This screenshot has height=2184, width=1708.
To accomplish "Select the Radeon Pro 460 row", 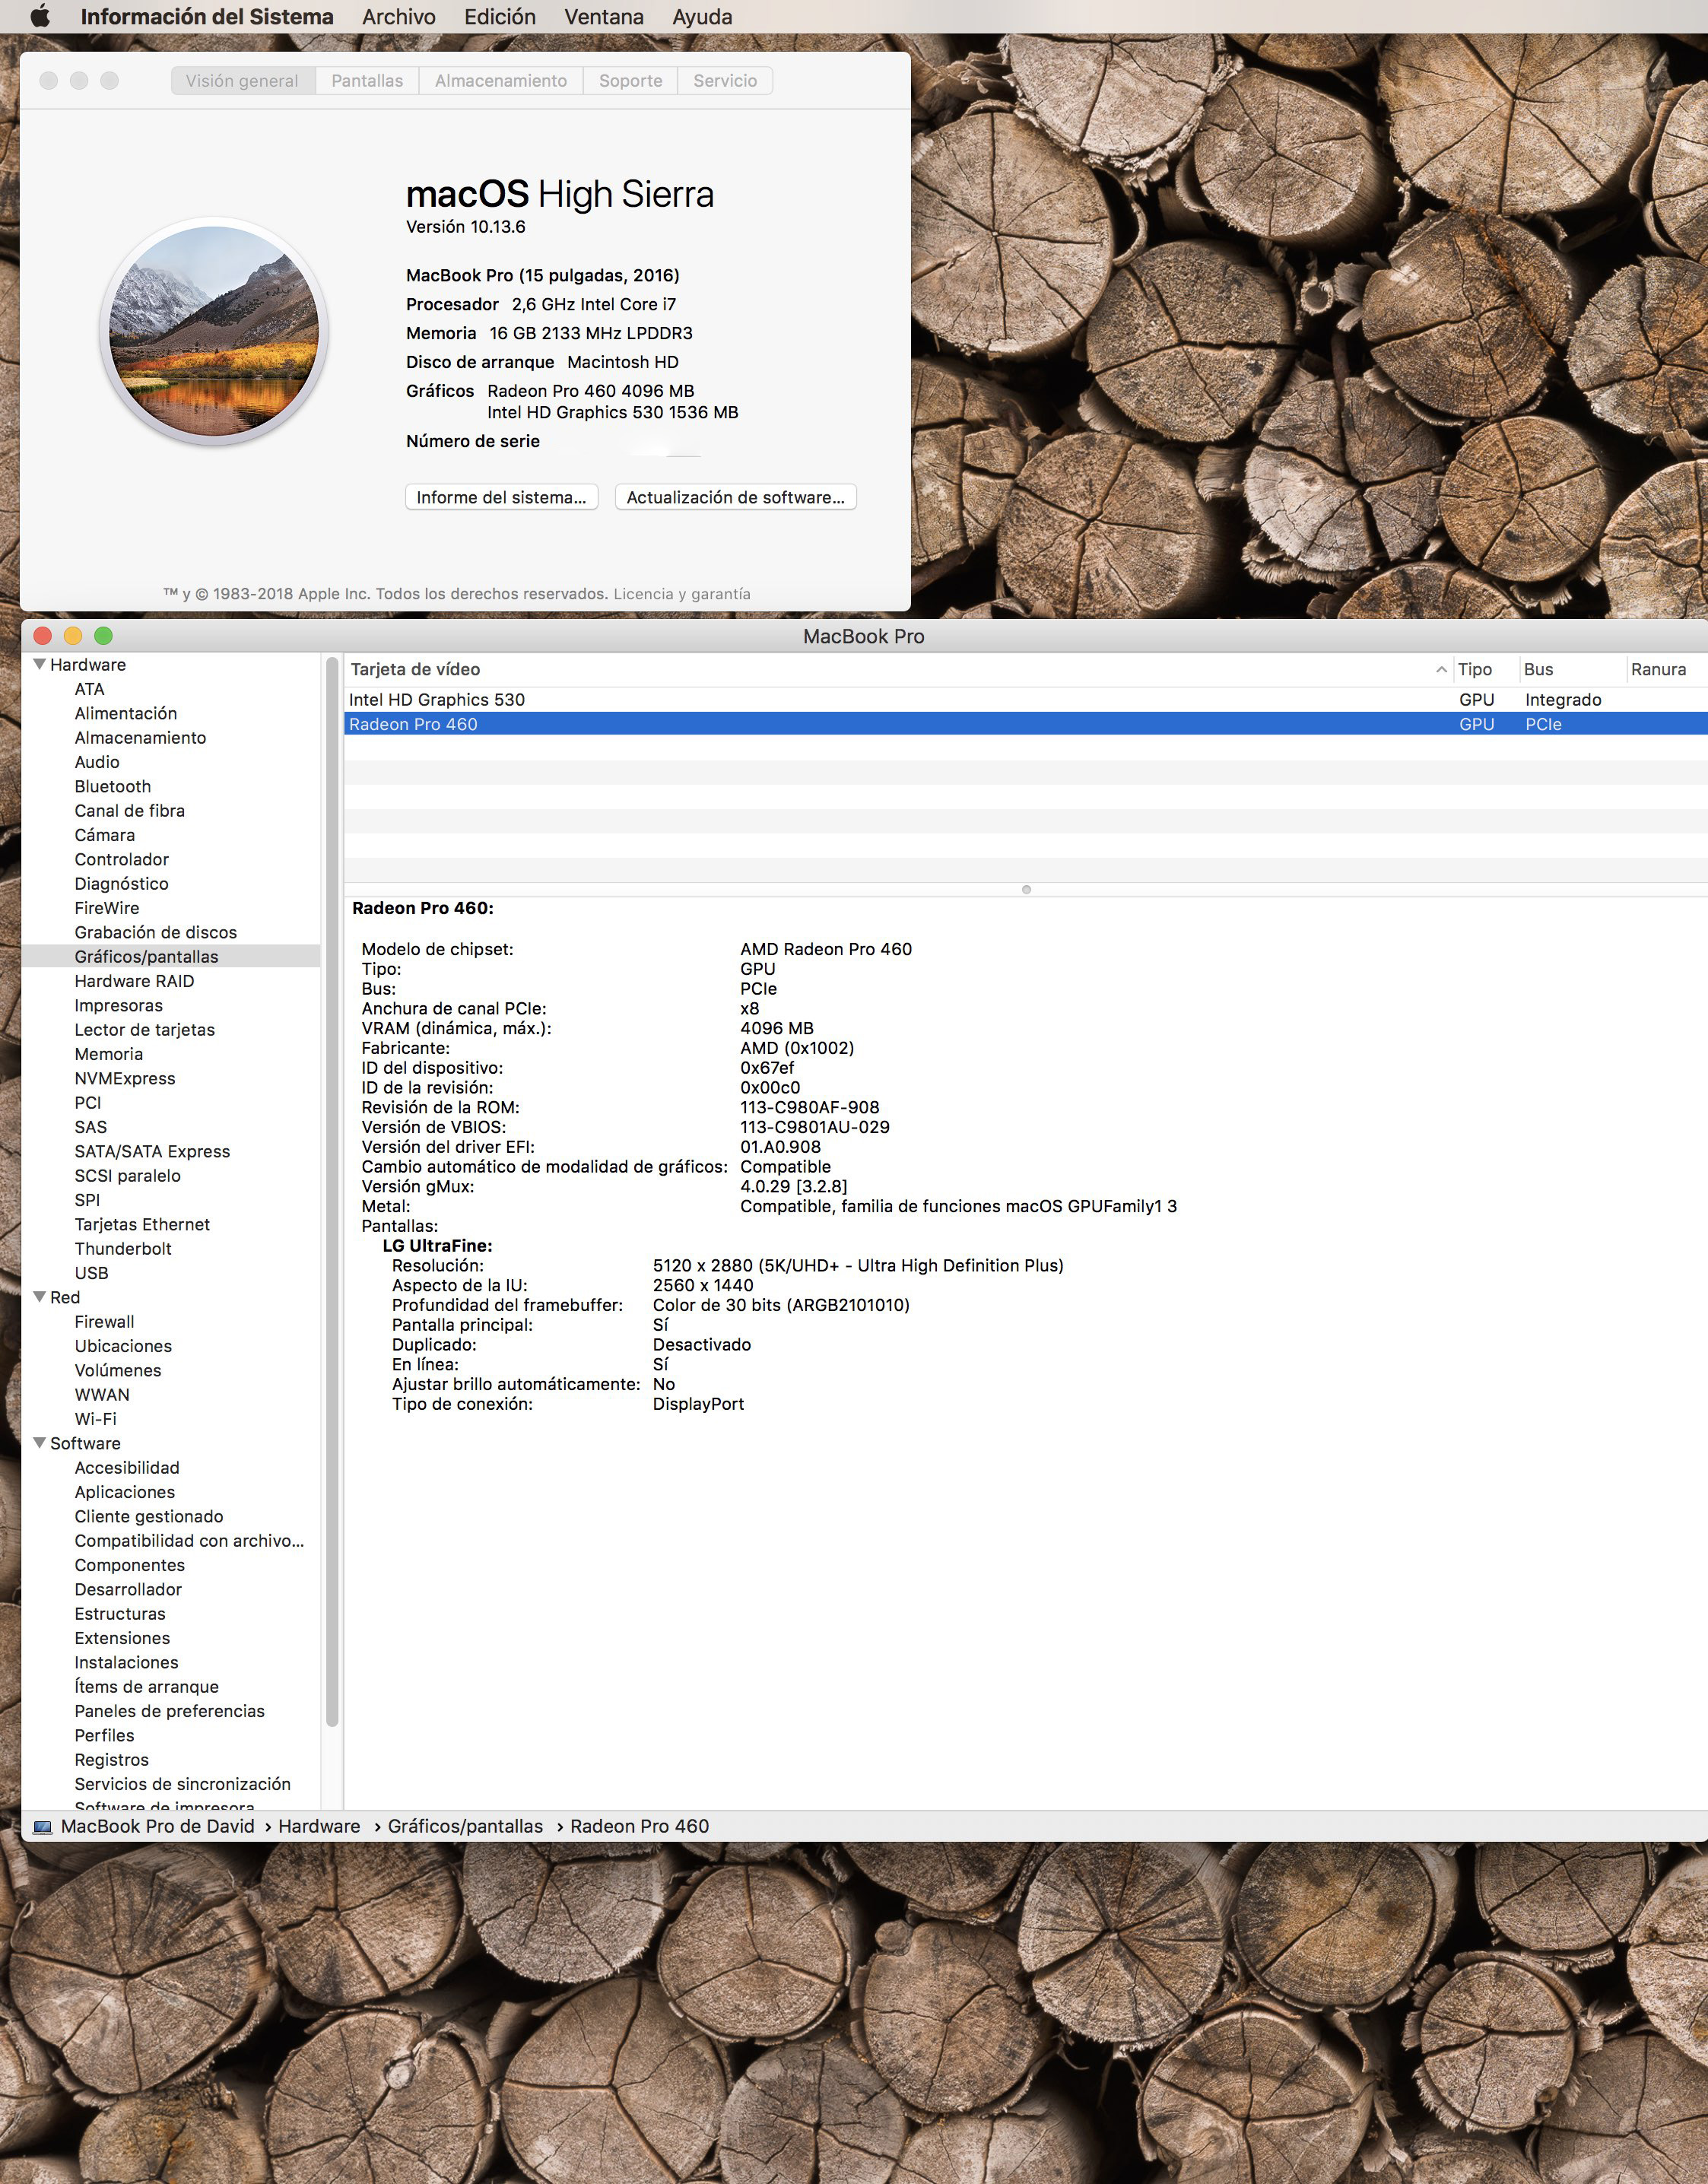I will (1025, 724).
